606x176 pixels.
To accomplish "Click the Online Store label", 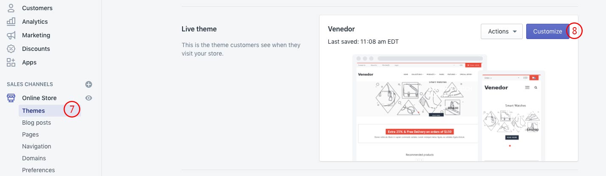I will pyautogui.click(x=39, y=98).
